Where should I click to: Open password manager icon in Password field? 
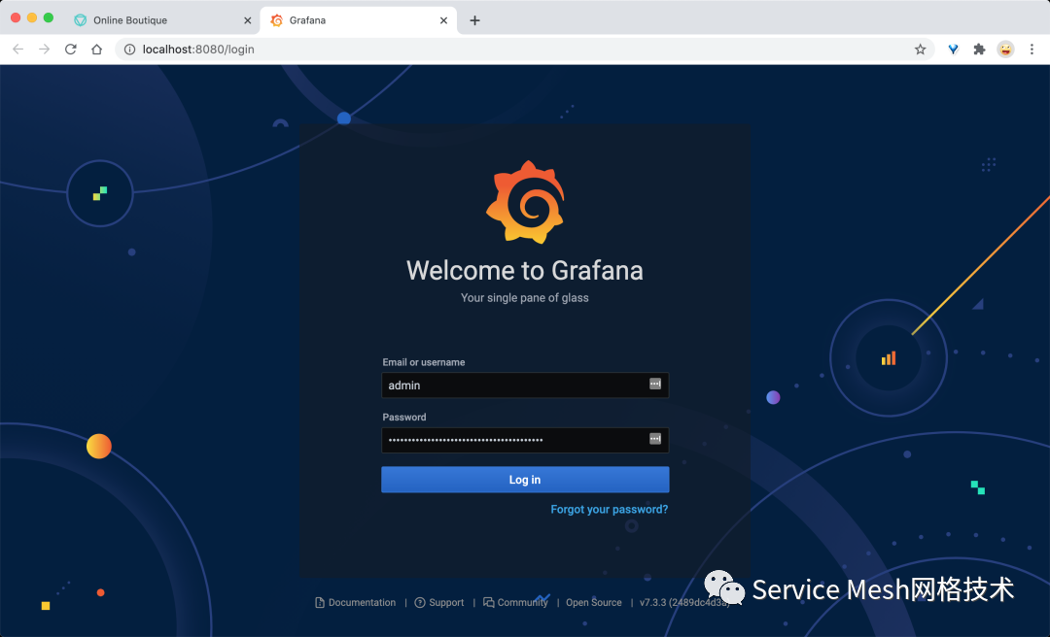click(655, 438)
